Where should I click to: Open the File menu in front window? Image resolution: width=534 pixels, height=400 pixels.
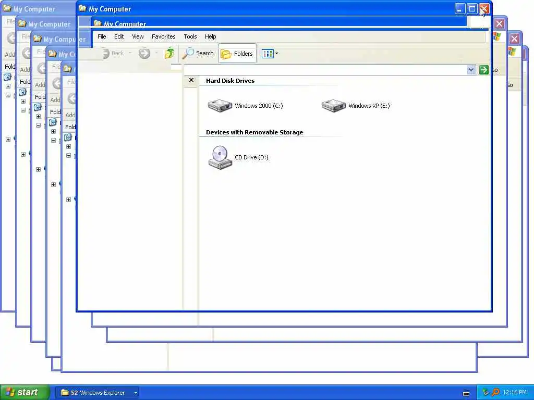(102, 36)
